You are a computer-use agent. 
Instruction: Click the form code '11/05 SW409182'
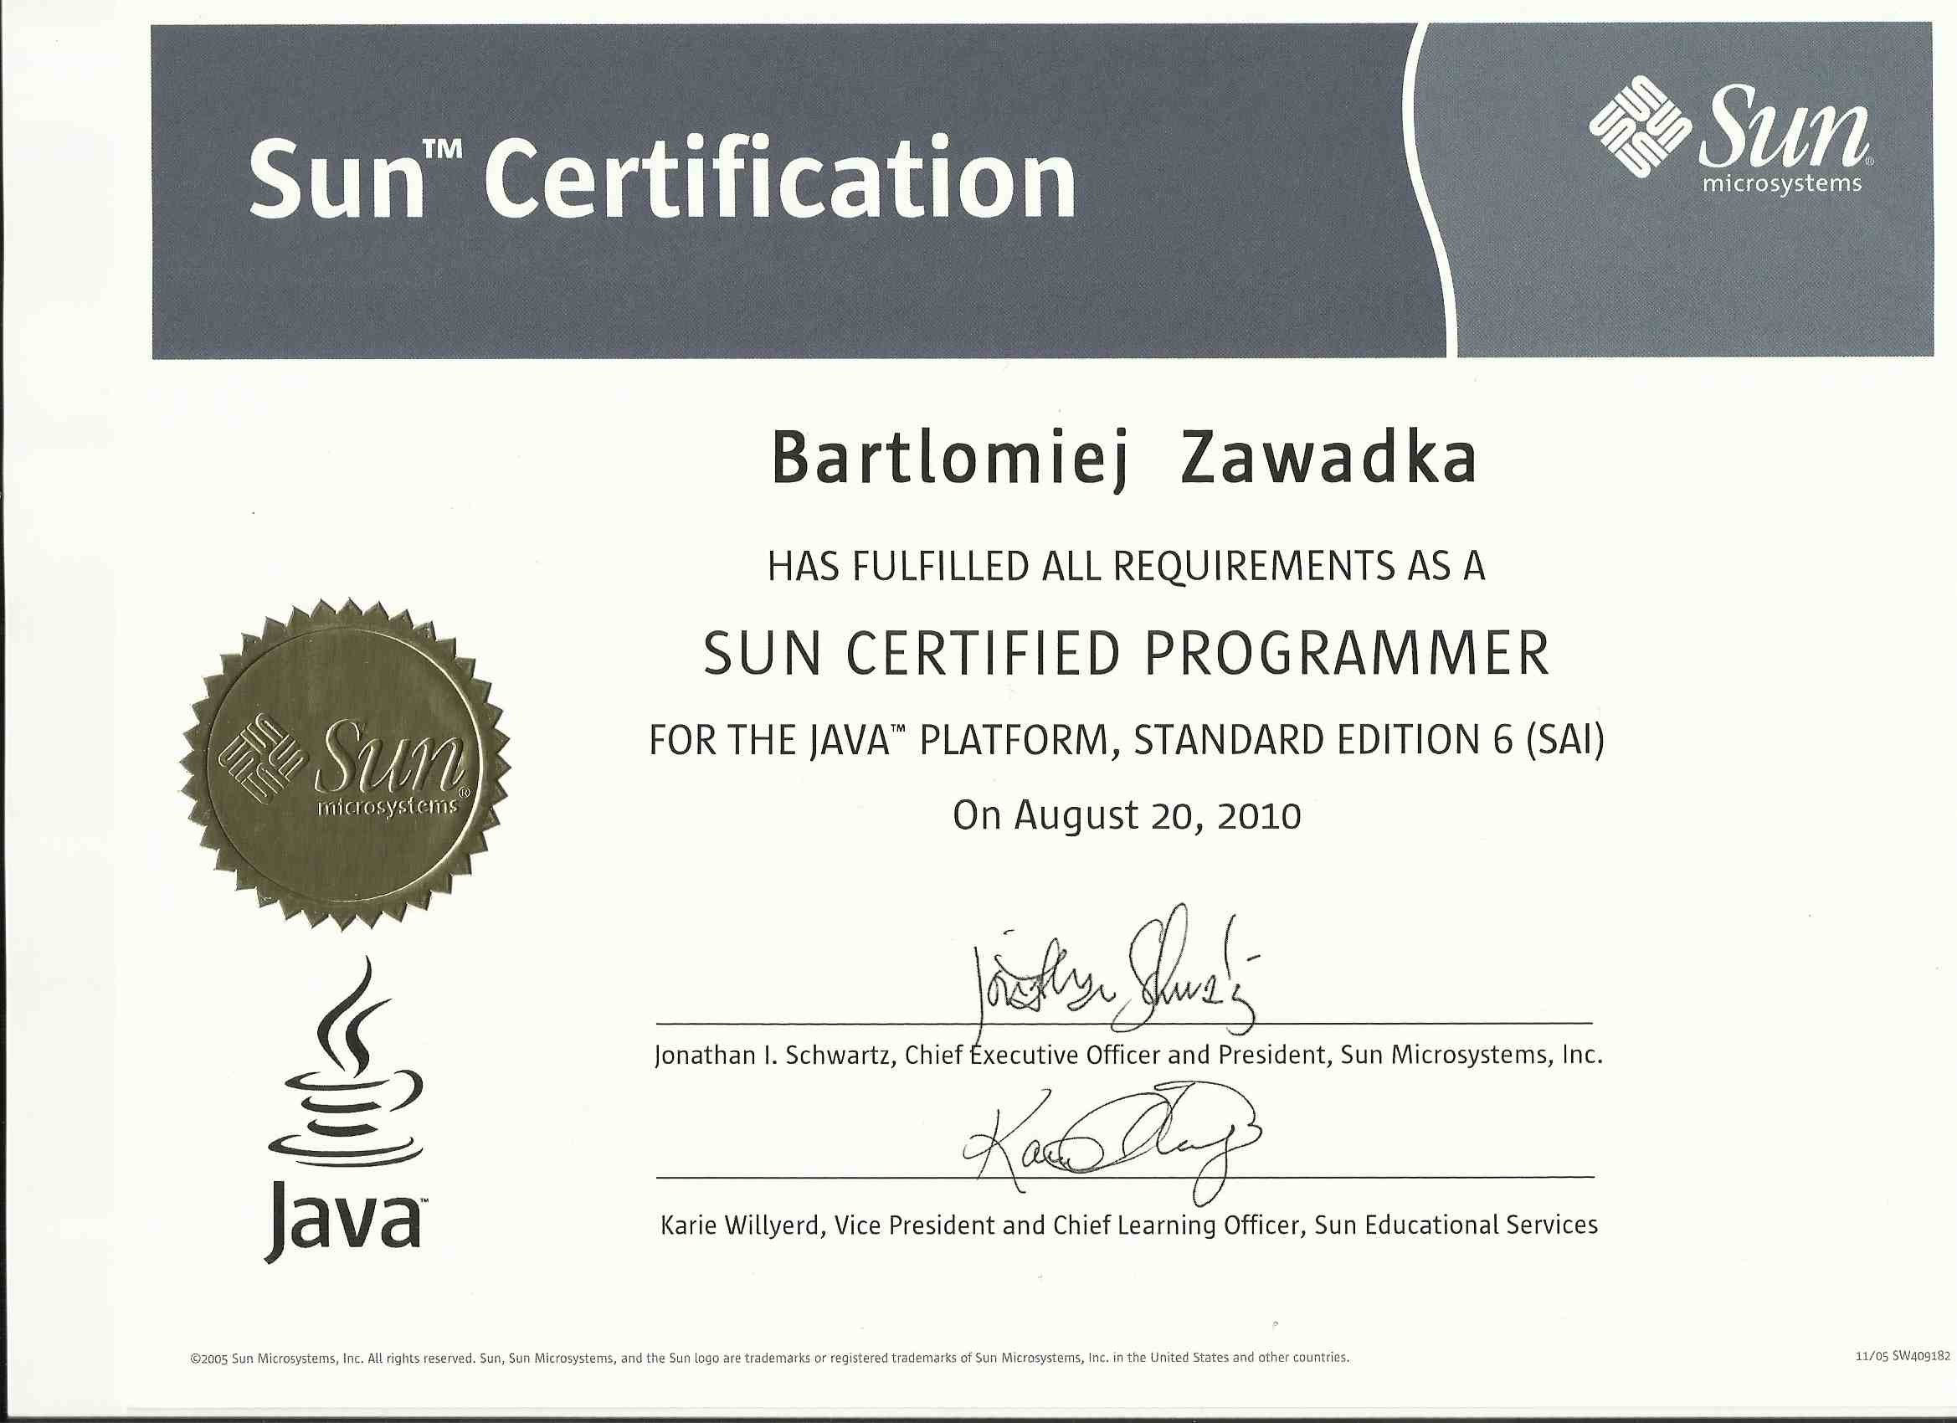click(x=1903, y=1356)
